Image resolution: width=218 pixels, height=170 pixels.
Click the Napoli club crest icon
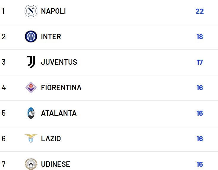(31, 11)
